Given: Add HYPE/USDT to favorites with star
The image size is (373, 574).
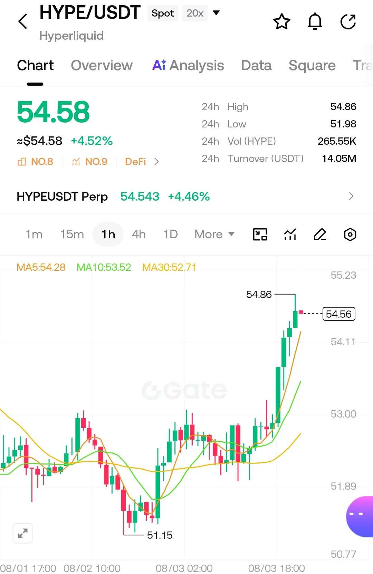Looking at the screenshot, I should [281, 21].
